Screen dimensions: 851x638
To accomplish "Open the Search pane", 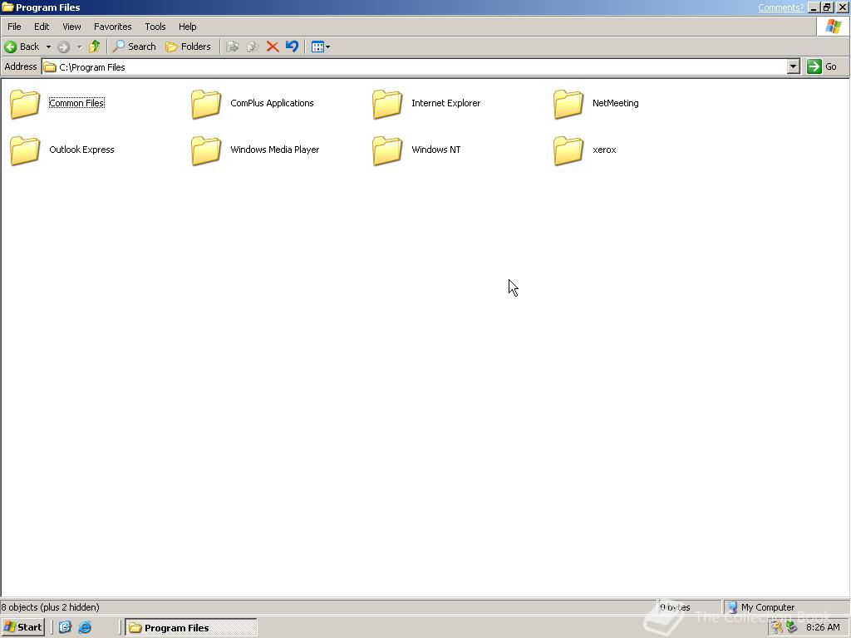I will pos(134,47).
